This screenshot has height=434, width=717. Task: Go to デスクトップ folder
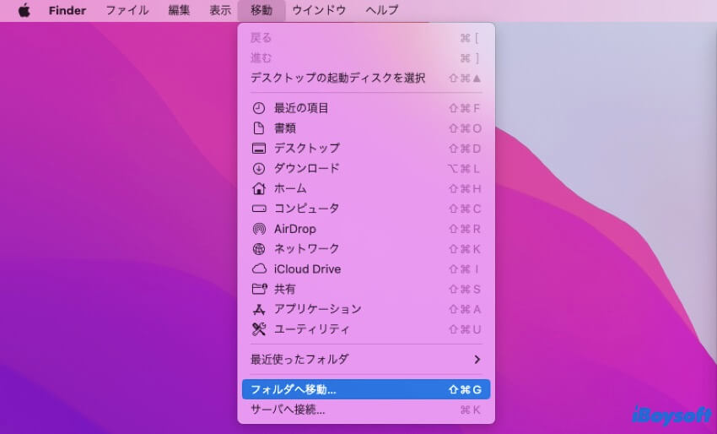click(366, 149)
